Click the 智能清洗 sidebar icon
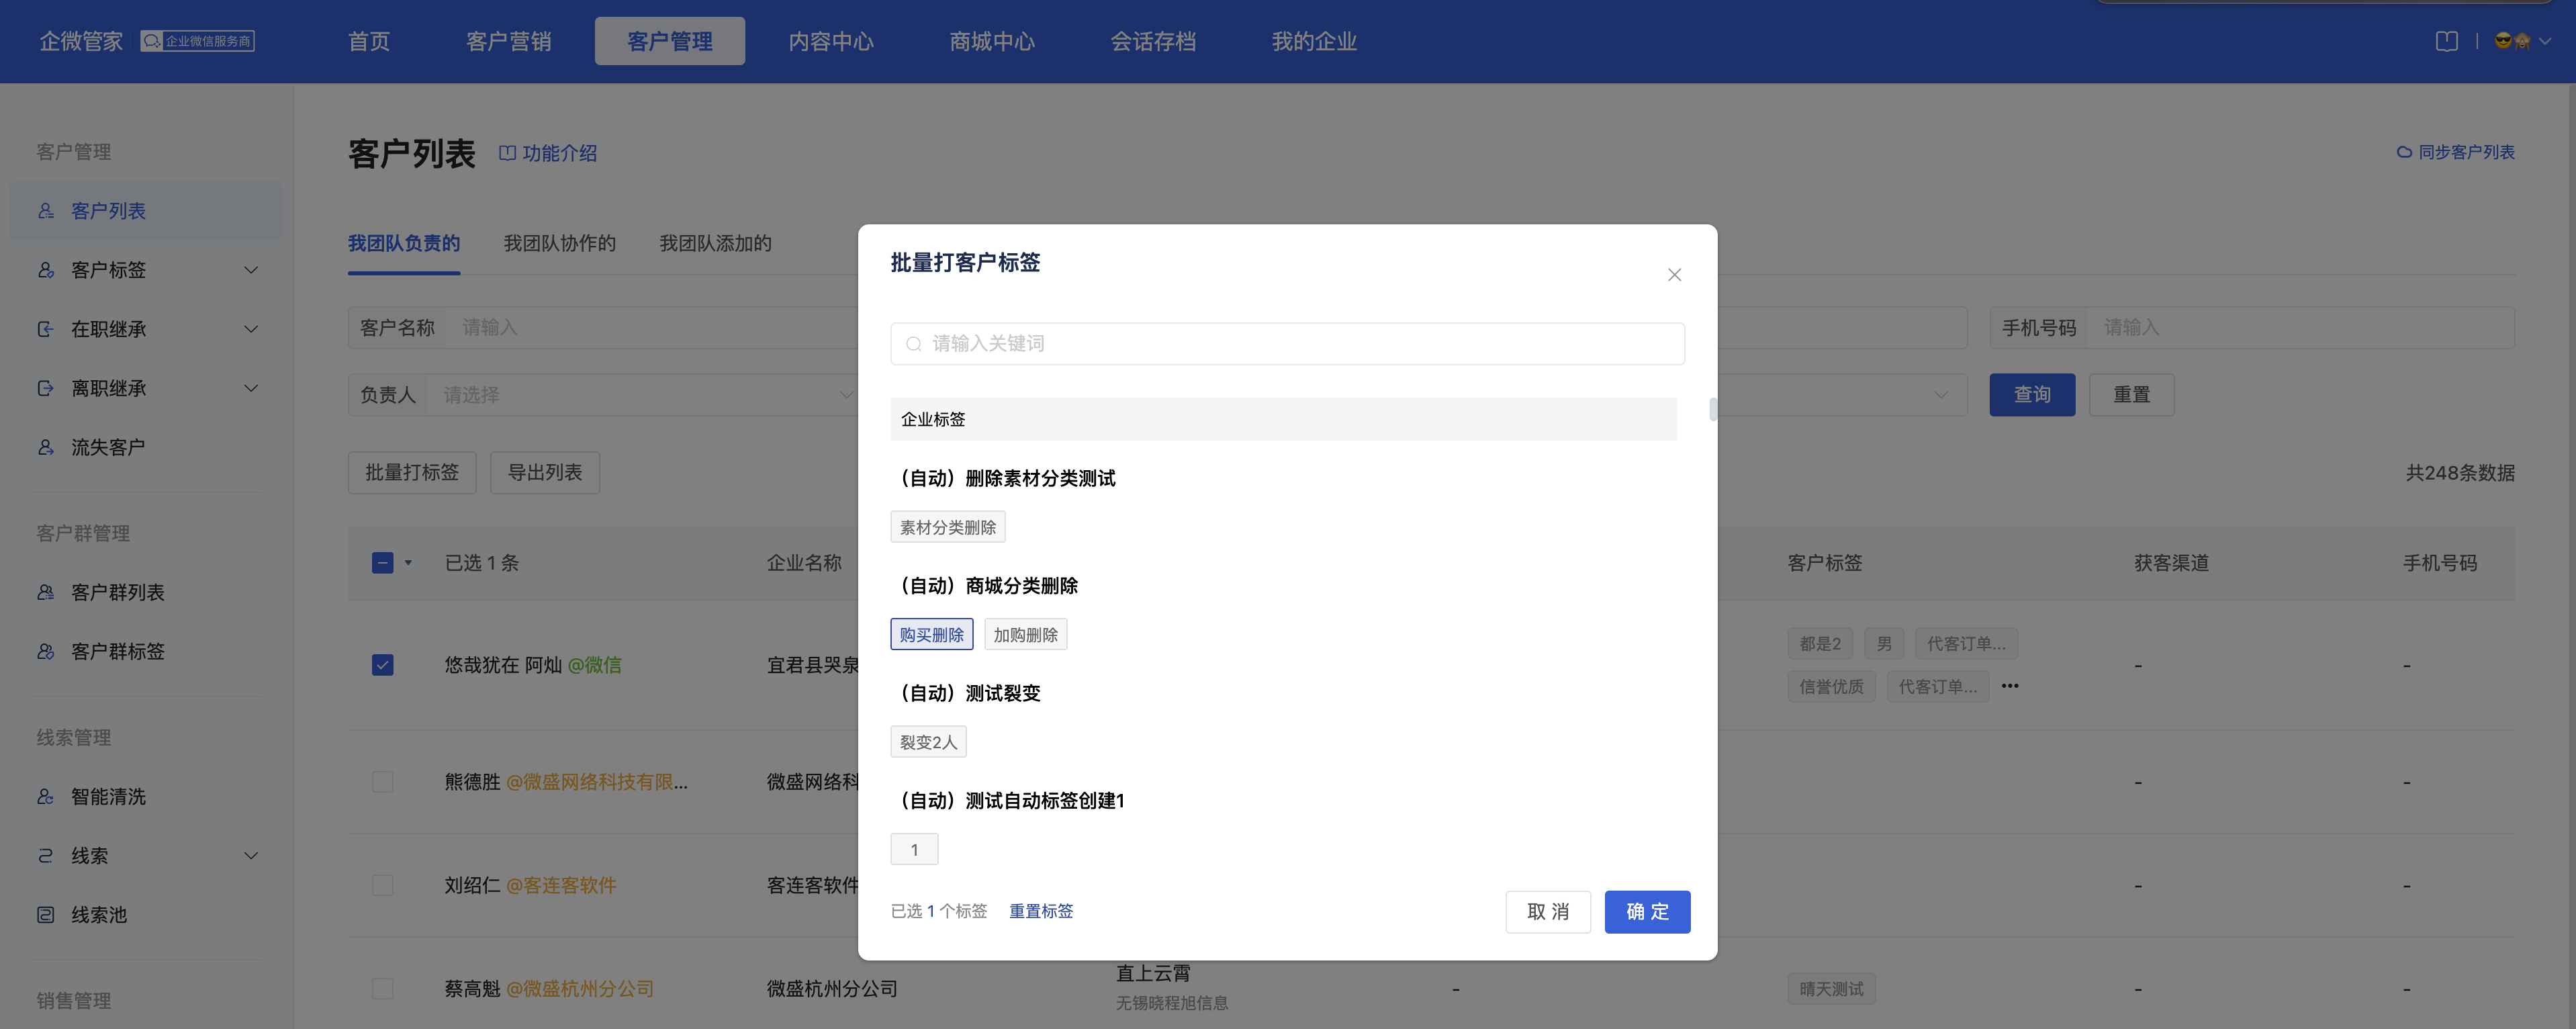The height and width of the screenshot is (1029, 2576). [46, 796]
